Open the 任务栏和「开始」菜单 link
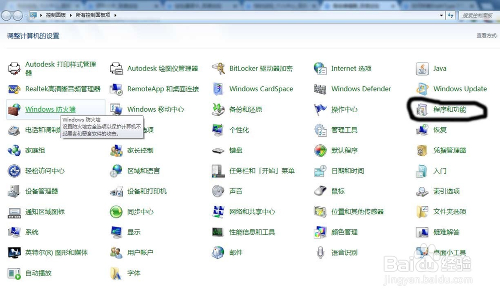The width and height of the screenshot is (500, 297). pyautogui.click(x=261, y=170)
